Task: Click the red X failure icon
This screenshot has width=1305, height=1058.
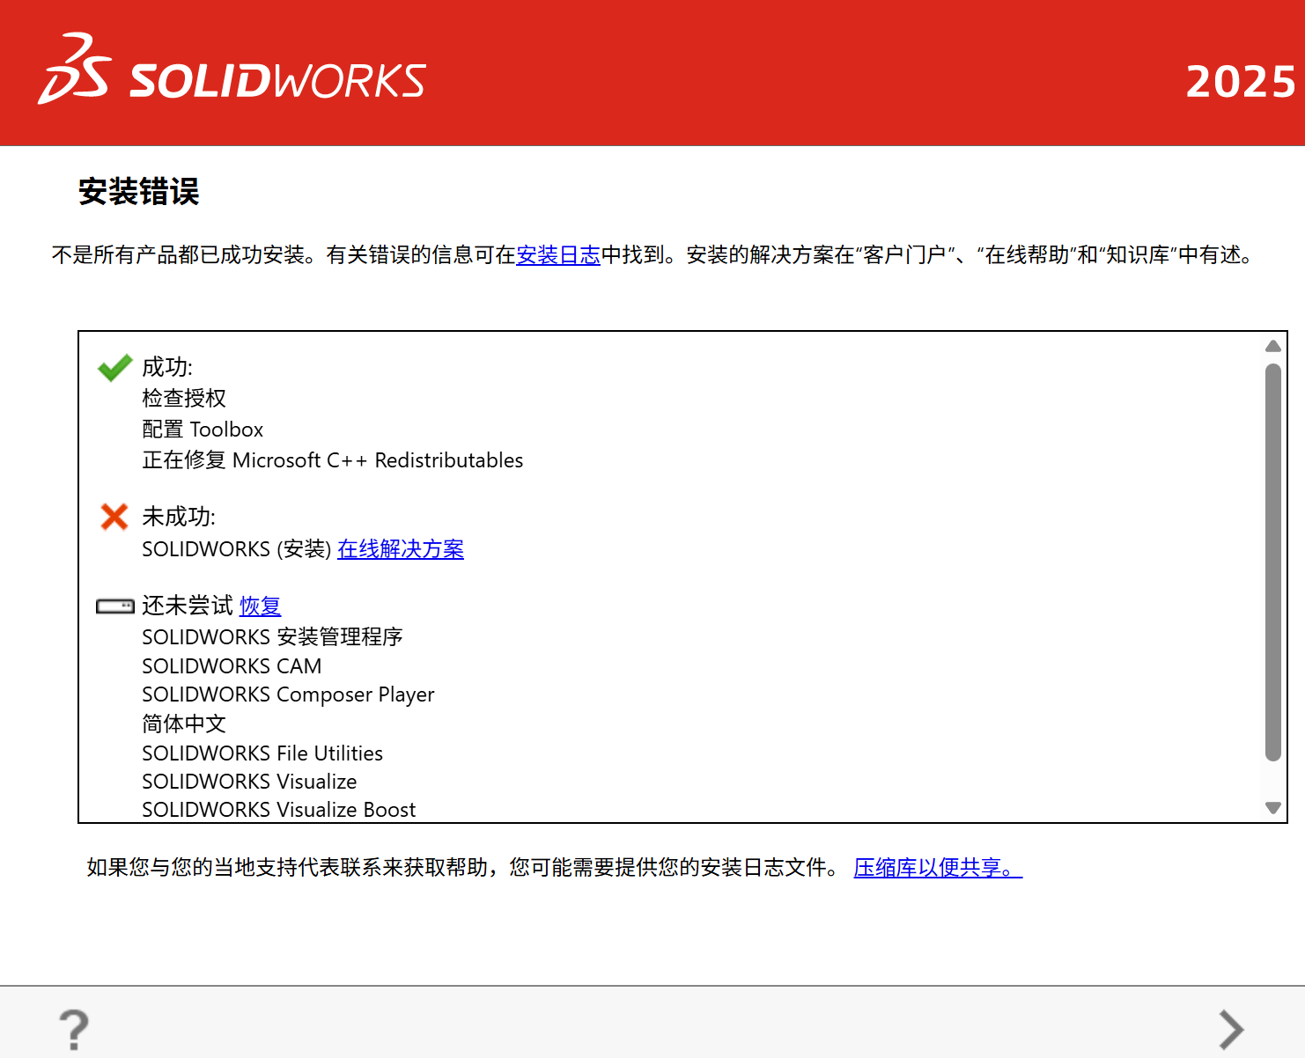Action: [x=114, y=517]
